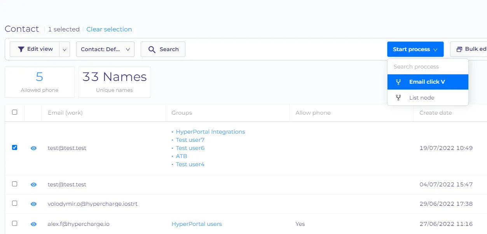Open ATB group link
Viewport: 487px width, 234px height.
[182, 156]
